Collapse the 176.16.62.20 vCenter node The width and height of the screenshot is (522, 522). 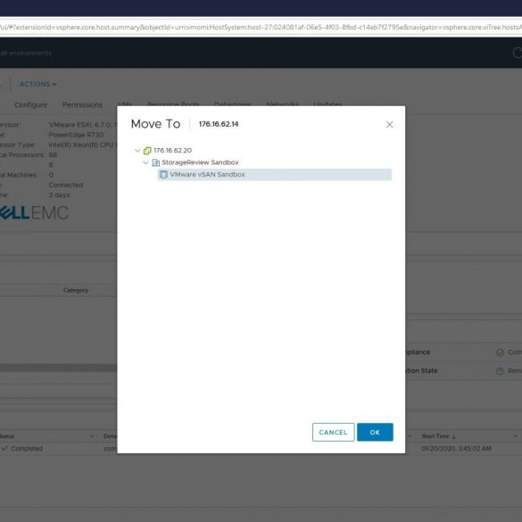click(x=137, y=151)
